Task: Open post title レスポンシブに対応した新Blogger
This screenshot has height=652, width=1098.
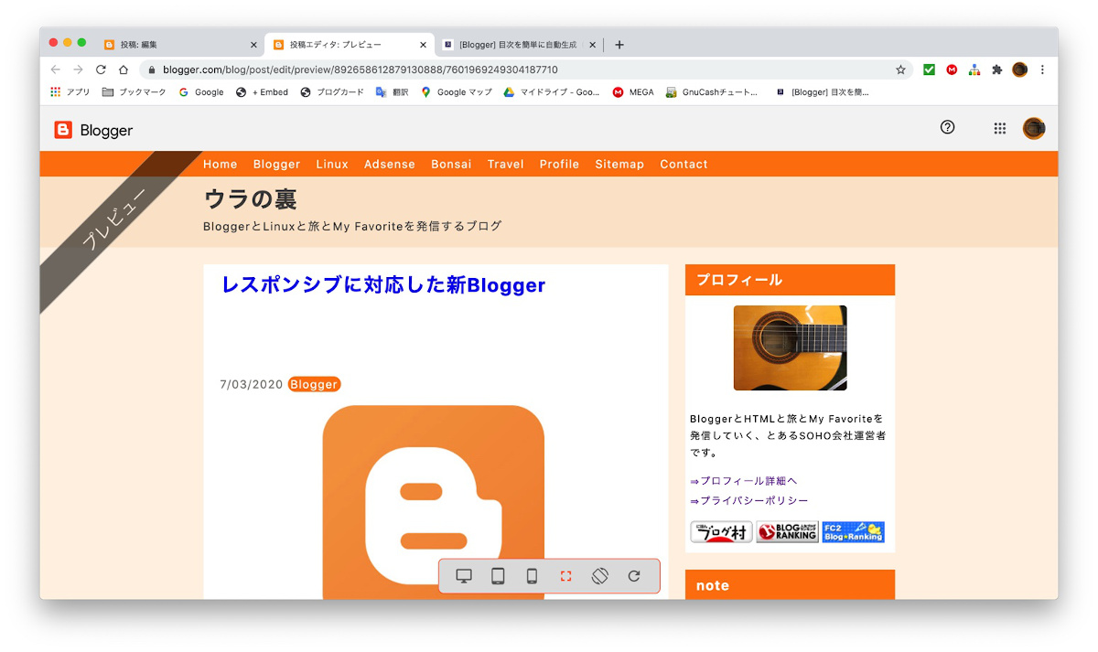Action: (383, 285)
